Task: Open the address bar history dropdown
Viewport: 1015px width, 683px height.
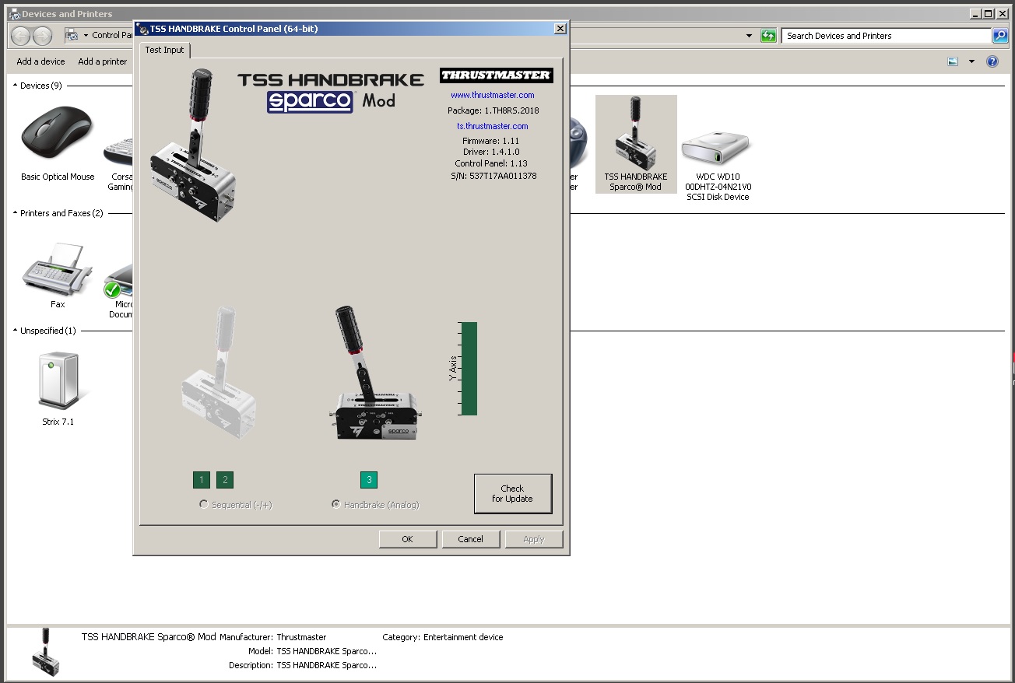Action: point(749,36)
